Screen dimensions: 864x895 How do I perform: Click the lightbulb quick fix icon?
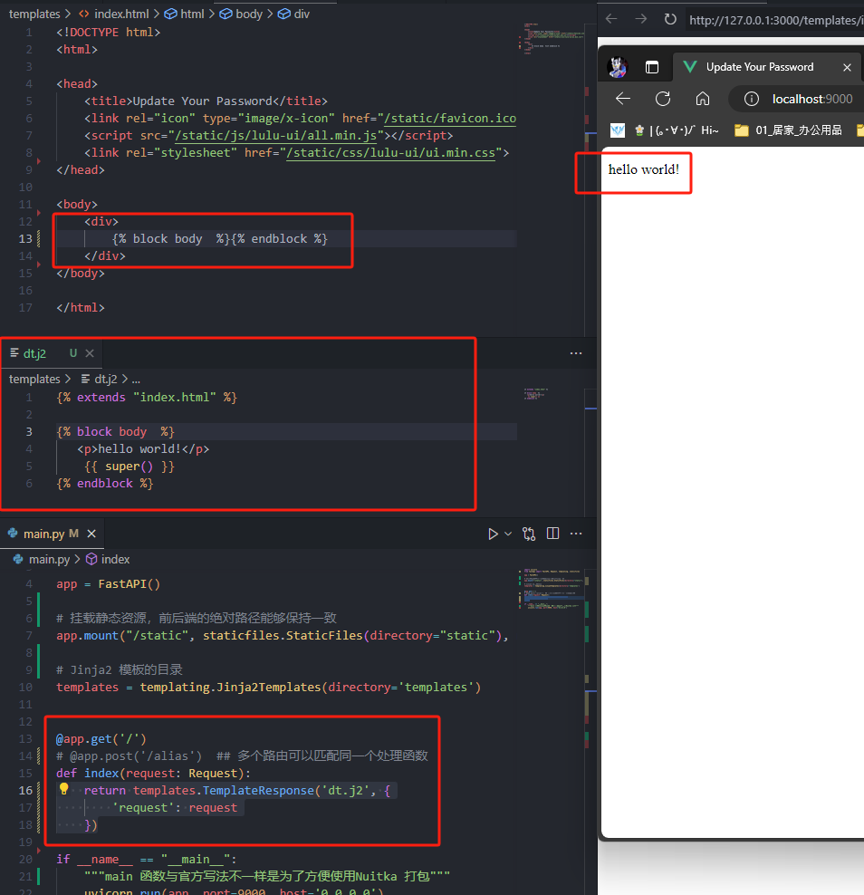pyautogui.click(x=64, y=789)
